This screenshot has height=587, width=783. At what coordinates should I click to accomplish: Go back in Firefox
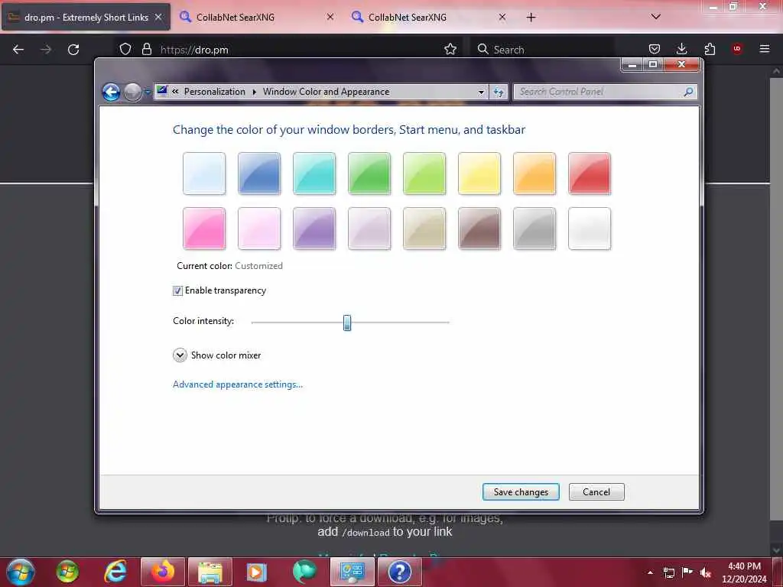[x=18, y=50]
